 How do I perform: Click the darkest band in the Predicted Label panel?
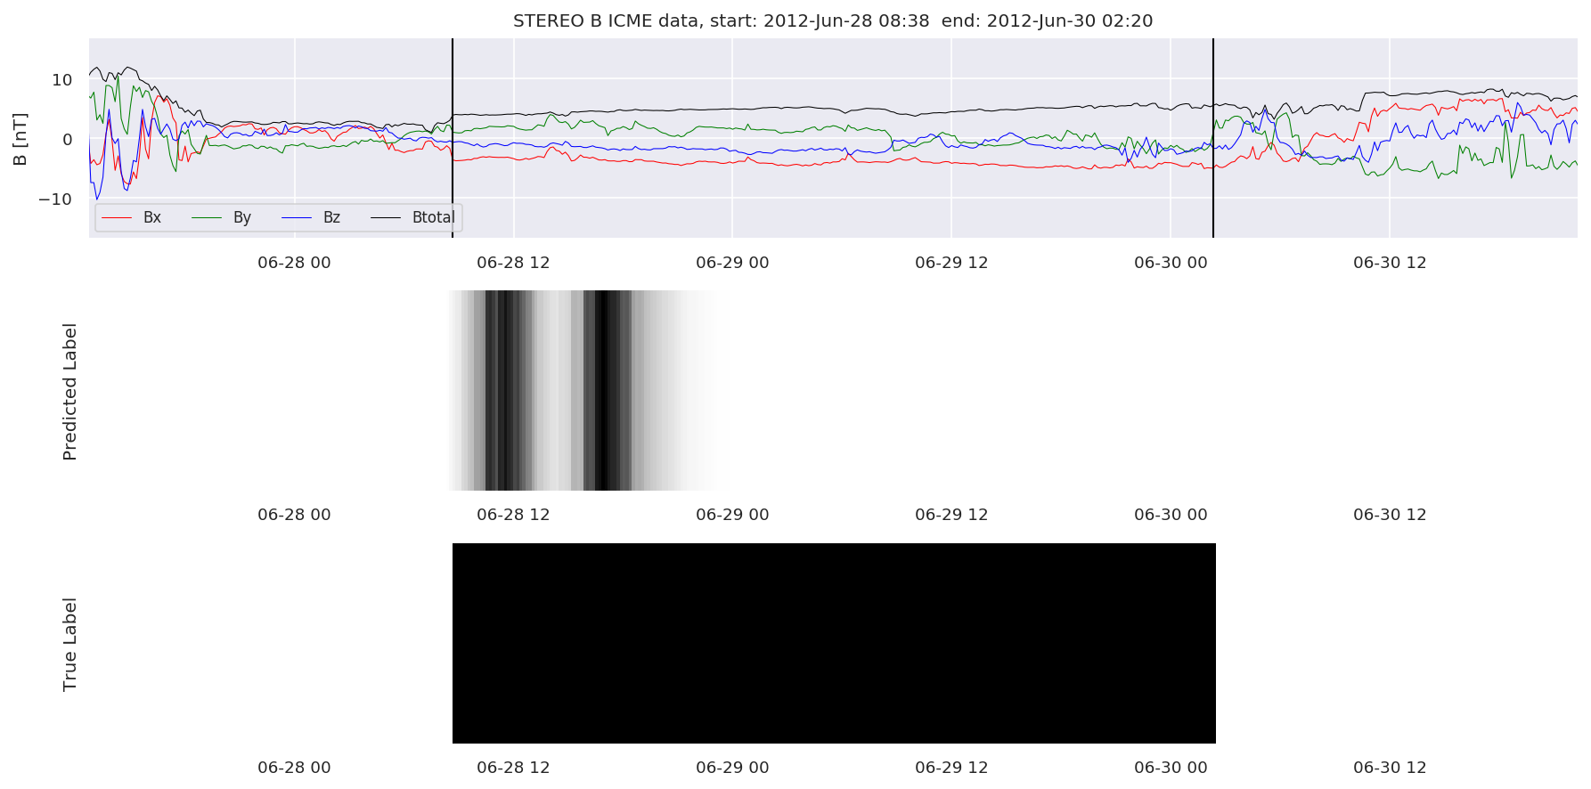[606, 390]
